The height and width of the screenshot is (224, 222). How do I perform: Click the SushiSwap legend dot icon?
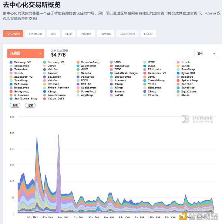click(x=11, y=66)
